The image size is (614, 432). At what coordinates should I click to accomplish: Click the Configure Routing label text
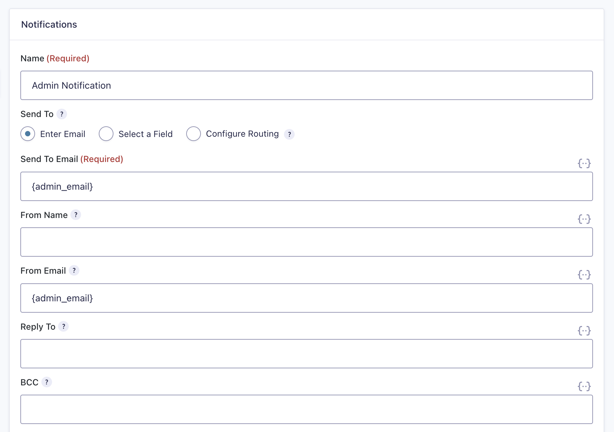(242, 134)
